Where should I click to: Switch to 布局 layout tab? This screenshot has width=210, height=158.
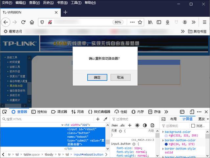point(174,119)
